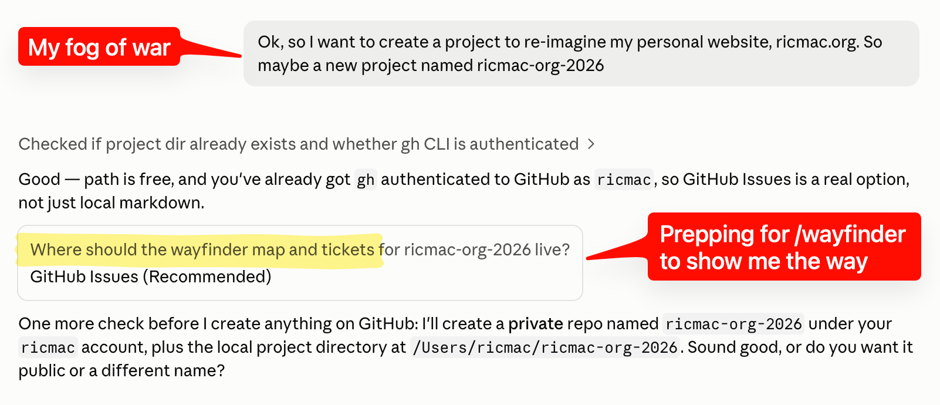The height and width of the screenshot is (405, 940).
Task: Click the inline code "gh"
Action: click(366, 180)
